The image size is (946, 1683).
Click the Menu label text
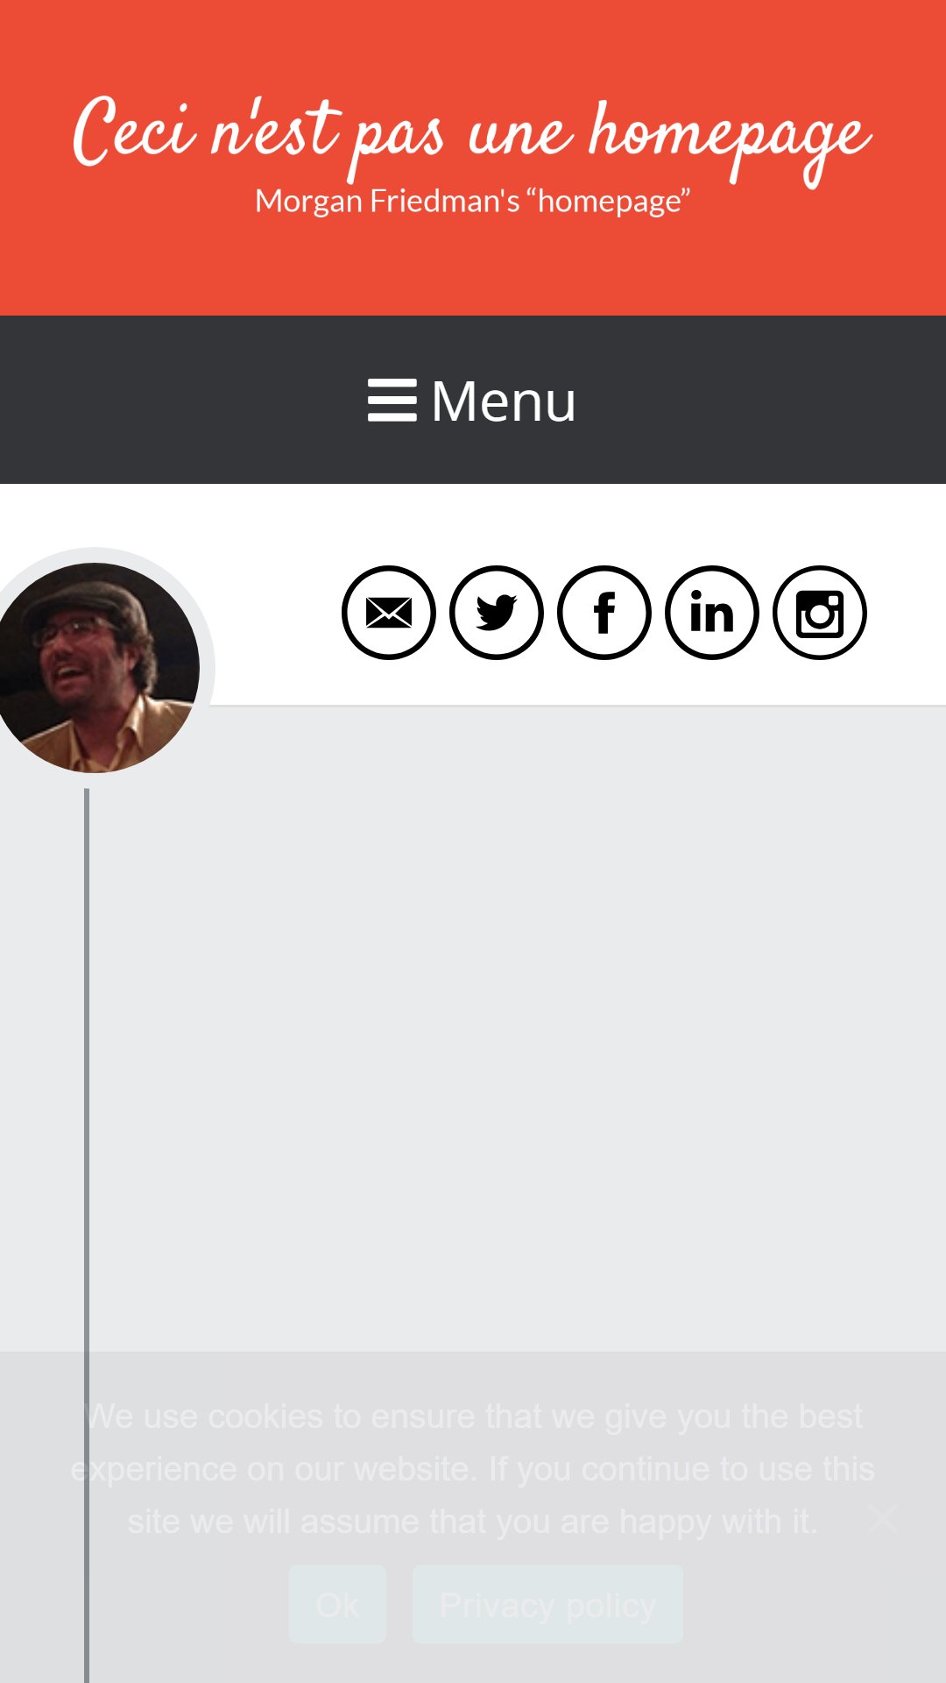click(x=504, y=401)
